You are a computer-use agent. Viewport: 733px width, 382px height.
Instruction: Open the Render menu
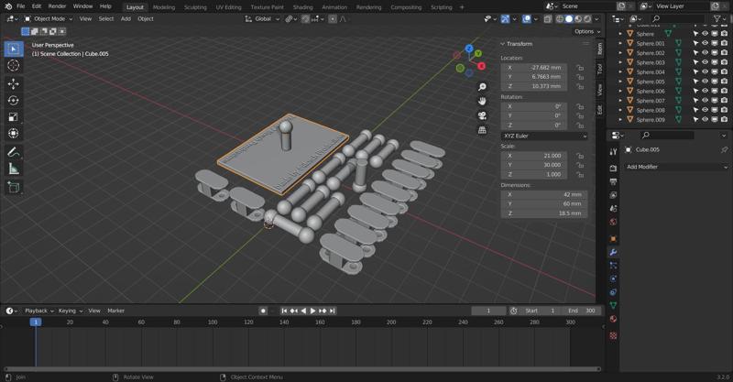tap(57, 6)
